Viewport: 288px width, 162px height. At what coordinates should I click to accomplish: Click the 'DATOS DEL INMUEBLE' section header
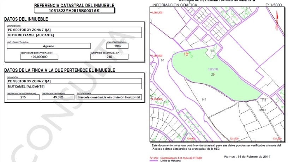click(23, 19)
